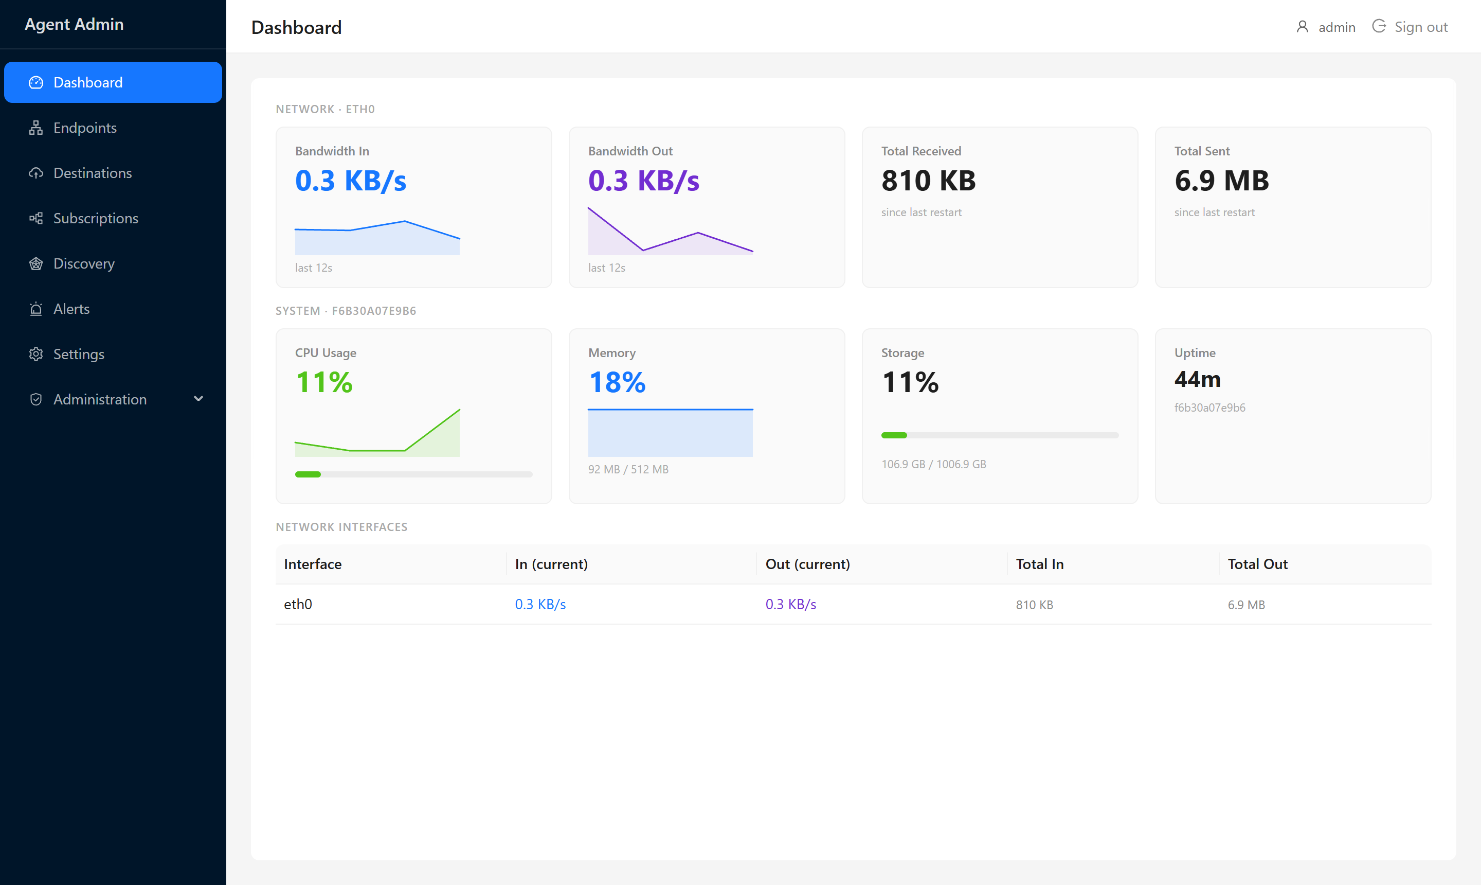The image size is (1481, 885).
Task: Open Settings from the sidebar
Action: coord(113,354)
